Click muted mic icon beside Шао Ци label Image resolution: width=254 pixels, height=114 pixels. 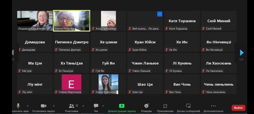point(130,92)
